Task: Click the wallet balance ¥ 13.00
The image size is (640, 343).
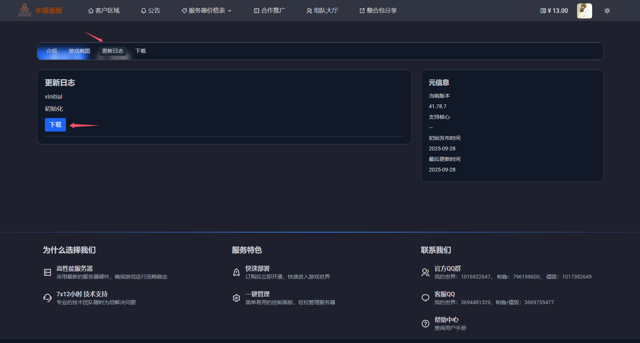Action: tap(554, 11)
